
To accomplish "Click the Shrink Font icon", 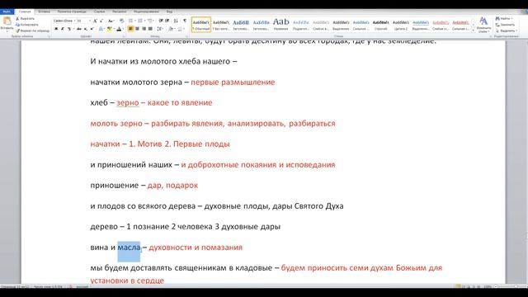I will [x=101, y=21].
